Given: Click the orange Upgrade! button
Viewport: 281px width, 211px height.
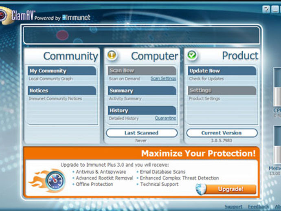Looking at the screenshot, I should pyautogui.click(x=231, y=189).
